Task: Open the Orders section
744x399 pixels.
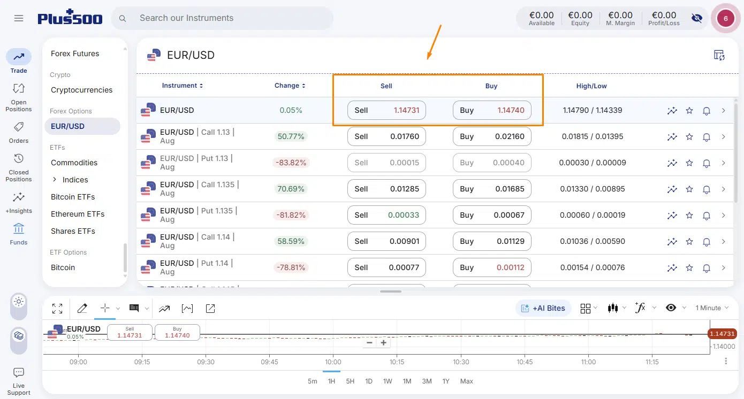Action: point(19,133)
